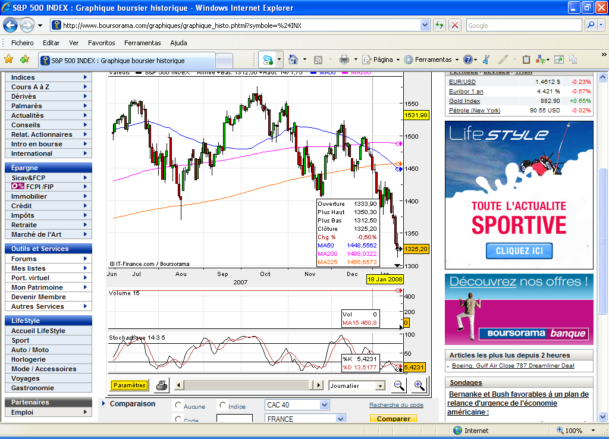Click the toolbar printer icon
The width and height of the screenshot is (609, 439).
(x=344, y=59)
